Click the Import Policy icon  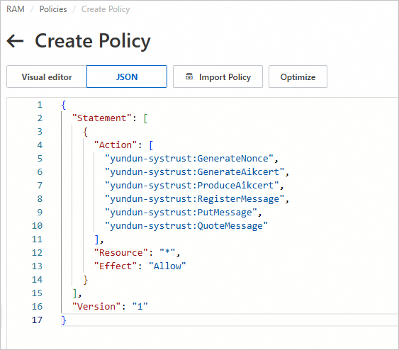click(189, 77)
